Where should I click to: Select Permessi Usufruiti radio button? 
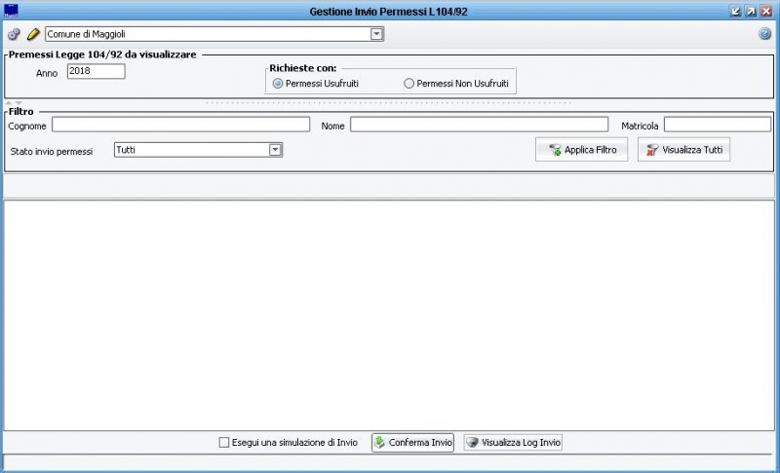(x=278, y=84)
